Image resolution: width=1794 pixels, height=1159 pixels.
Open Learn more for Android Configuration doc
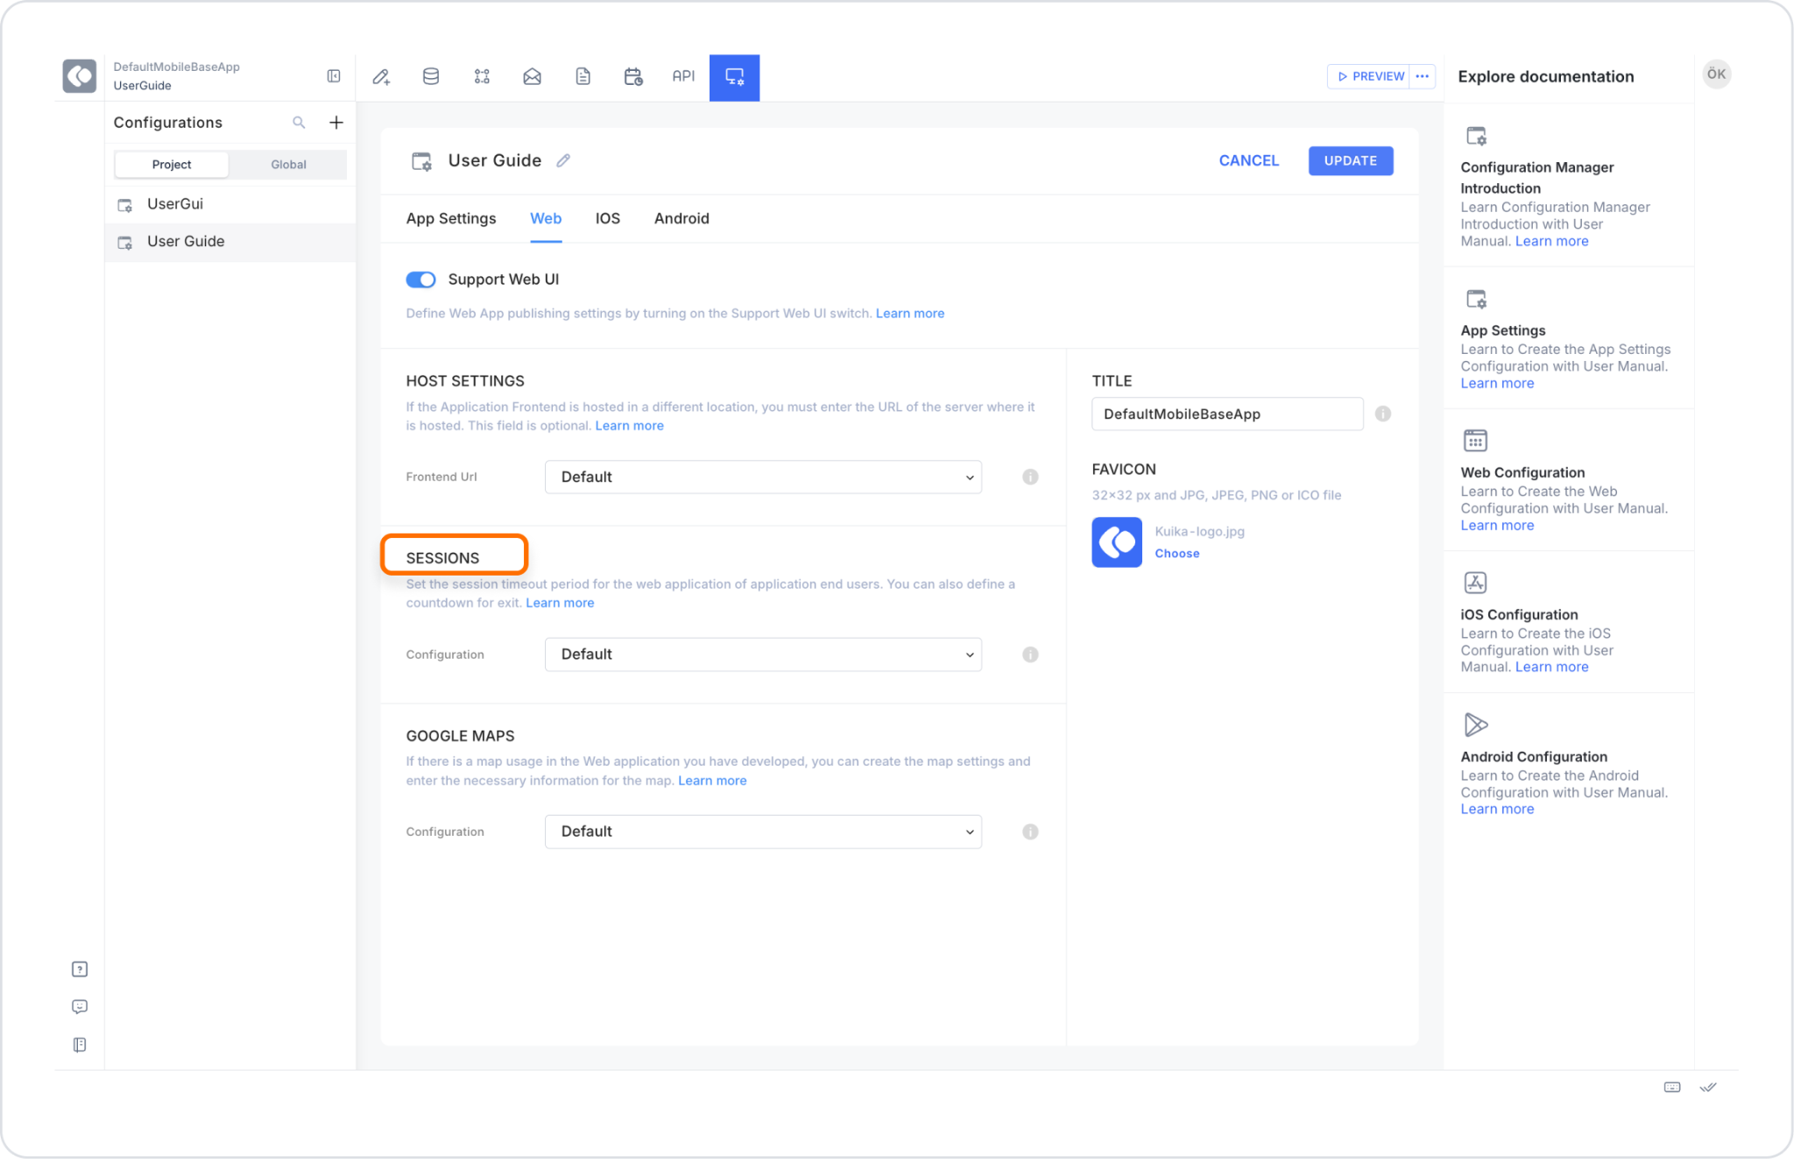pos(1497,809)
